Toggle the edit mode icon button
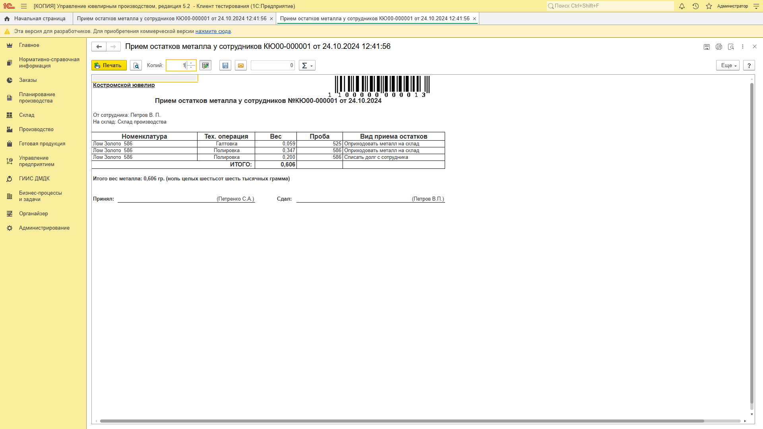Image resolution: width=763 pixels, height=429 pixels. coord(205,66)
